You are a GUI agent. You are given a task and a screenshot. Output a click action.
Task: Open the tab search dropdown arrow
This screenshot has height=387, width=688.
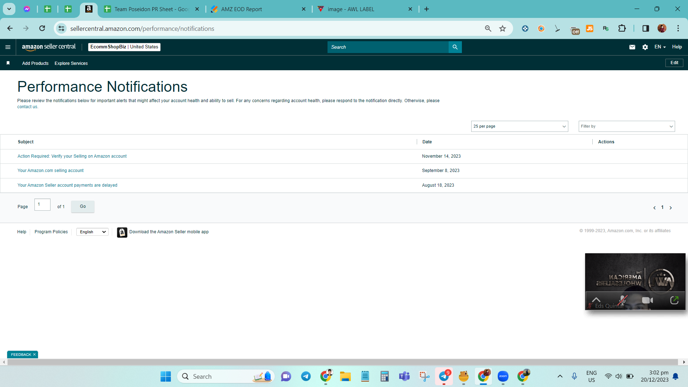[x=9, y=9]
